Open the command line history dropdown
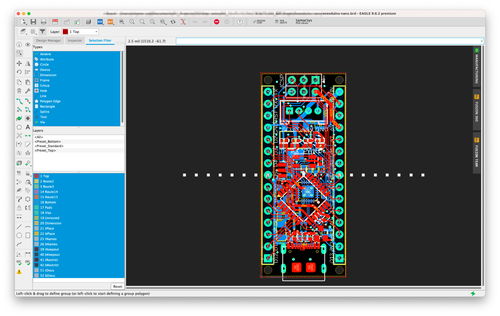This screenshot has width=500, height=316. pyautogui.click(x=482, y=41)
